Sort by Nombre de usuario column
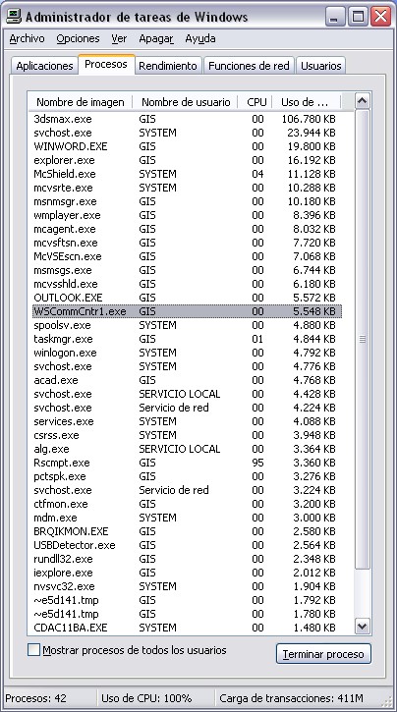 point(186,102)
